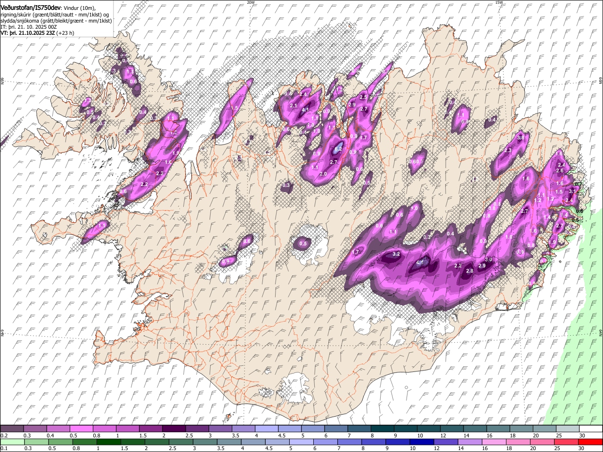603x452 pixels.
Task: Select upper legend dark purple swatch between 2 and 2.5
Action: 174,429
